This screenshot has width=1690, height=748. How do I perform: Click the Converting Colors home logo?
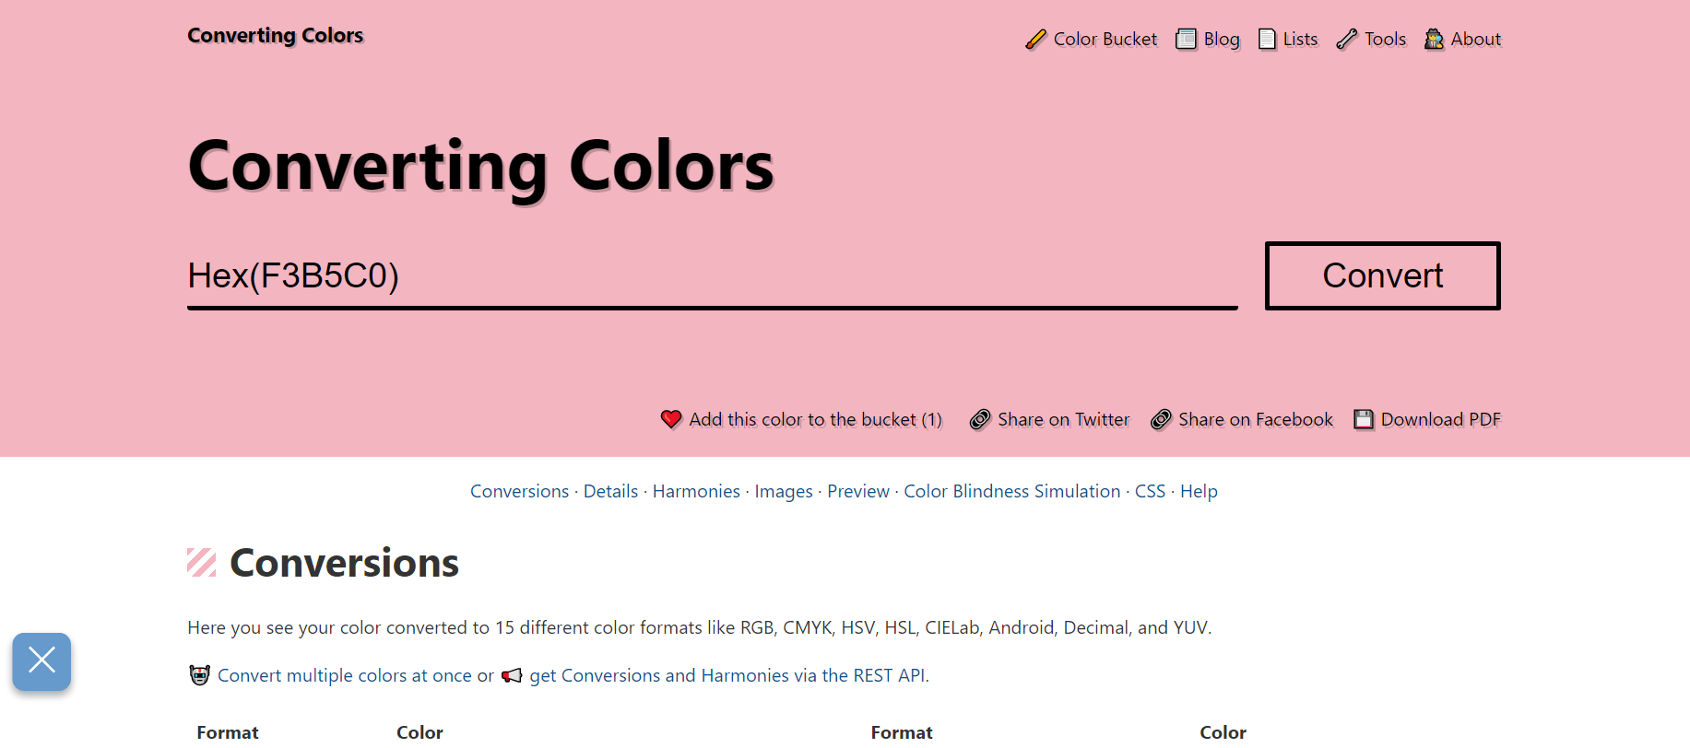pos(275,35)
